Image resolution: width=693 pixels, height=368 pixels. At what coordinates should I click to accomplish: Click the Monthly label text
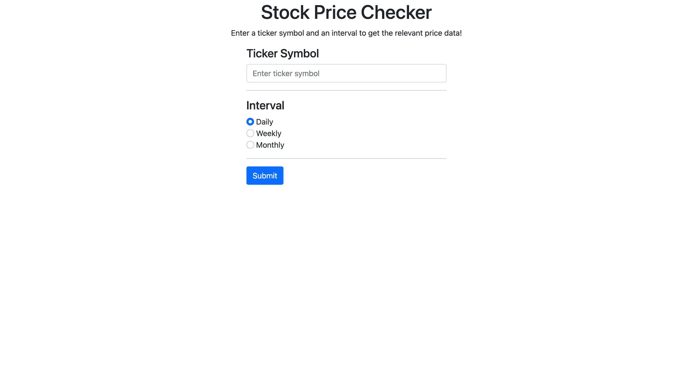coord(270,145)
